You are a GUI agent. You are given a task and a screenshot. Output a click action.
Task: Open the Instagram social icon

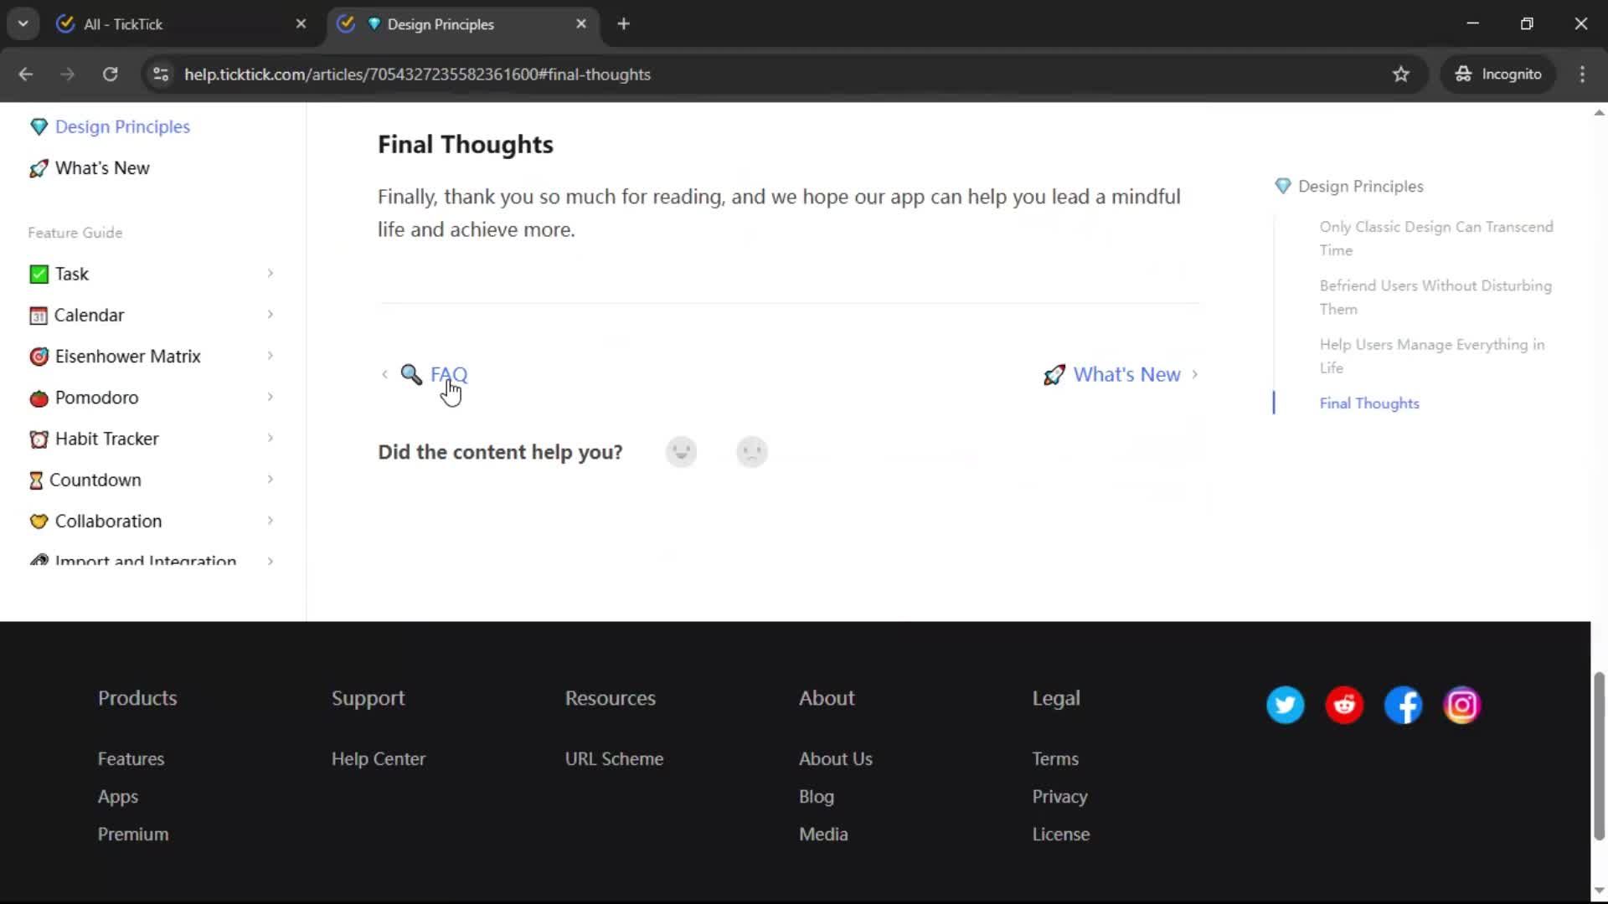tap(1461, 705)
